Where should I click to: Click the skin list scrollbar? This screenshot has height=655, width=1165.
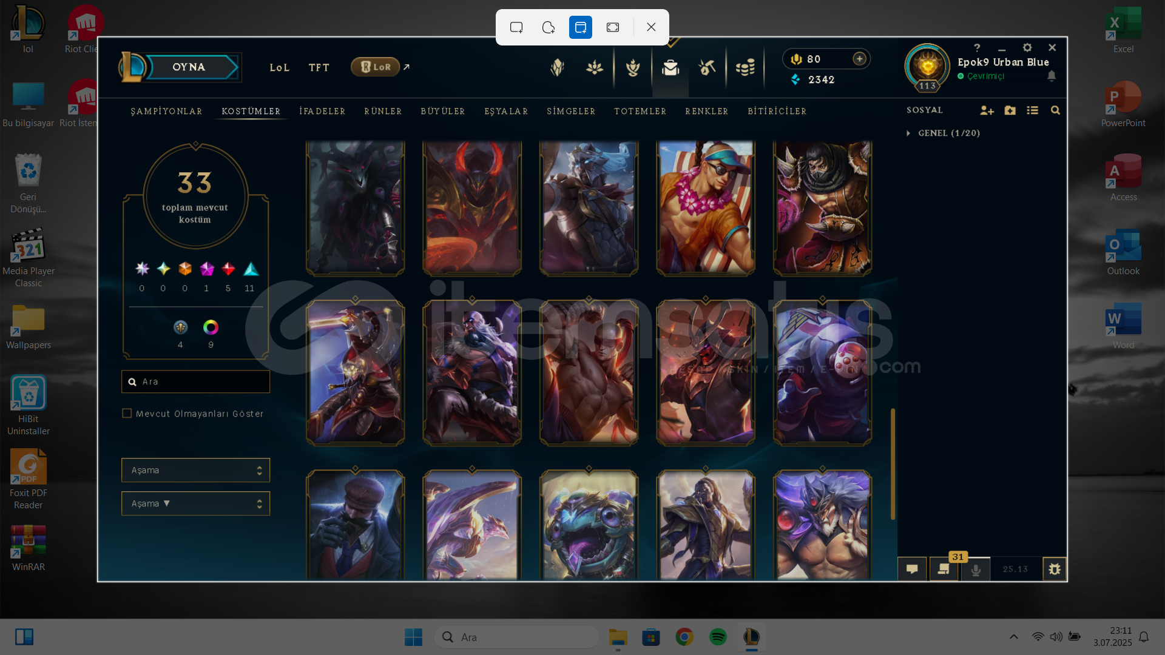[893, 464]
